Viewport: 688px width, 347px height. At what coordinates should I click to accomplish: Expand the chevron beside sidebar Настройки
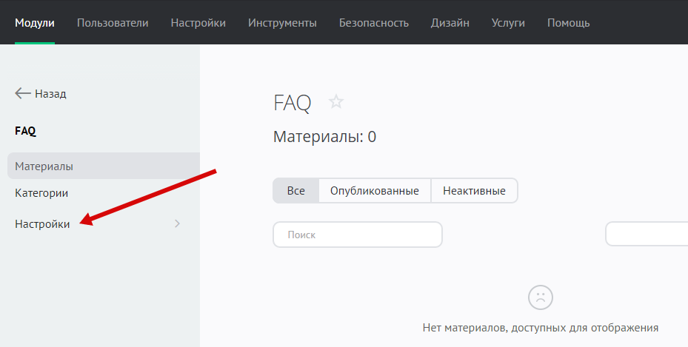click(x=177, y=223)
